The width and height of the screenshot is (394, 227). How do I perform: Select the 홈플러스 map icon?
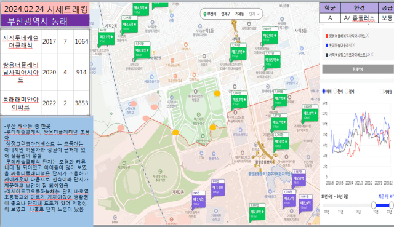click(214, 153)
